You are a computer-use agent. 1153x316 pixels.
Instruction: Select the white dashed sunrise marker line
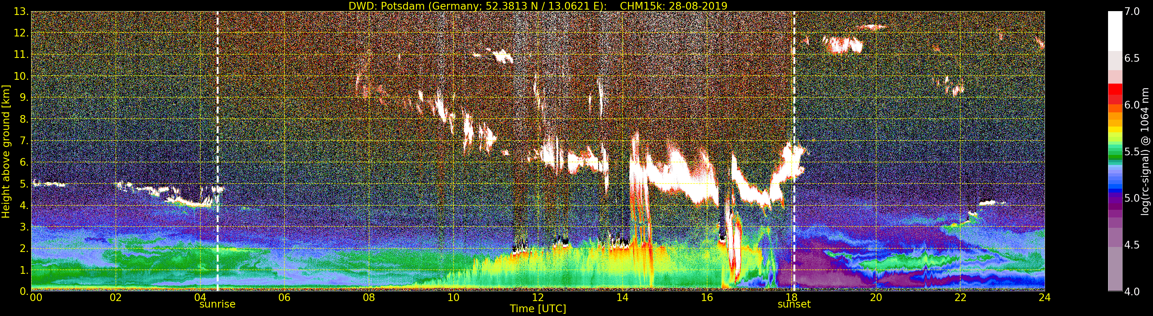tap(217, 151)
